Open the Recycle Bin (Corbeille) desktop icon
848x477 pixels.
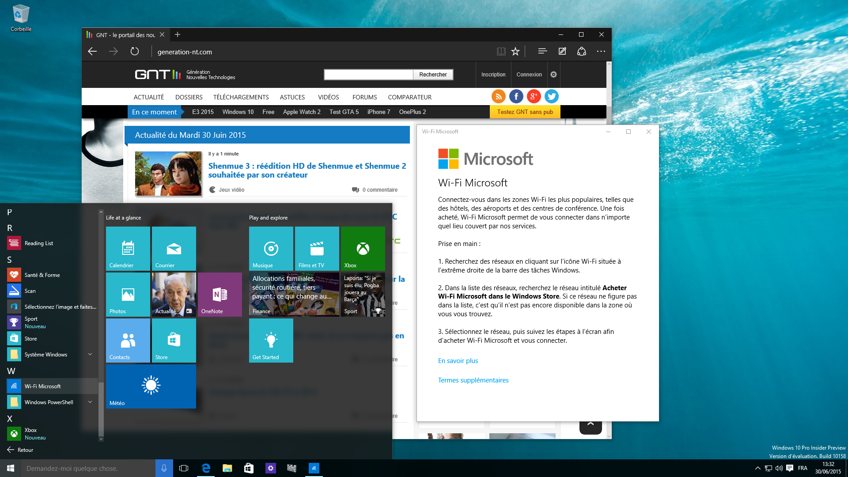(21, 18)
